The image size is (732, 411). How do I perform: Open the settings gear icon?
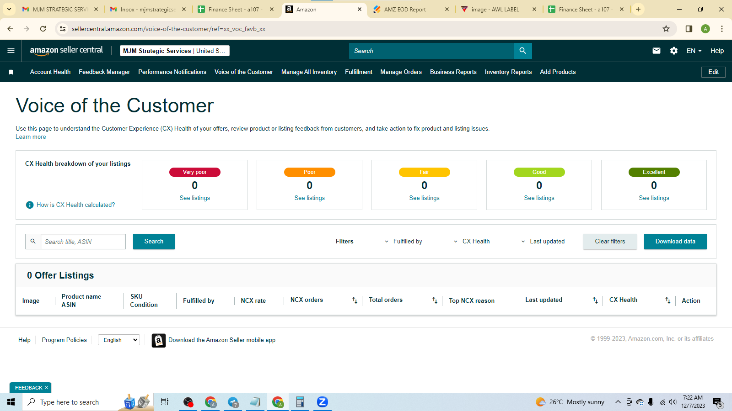[674, 51]
